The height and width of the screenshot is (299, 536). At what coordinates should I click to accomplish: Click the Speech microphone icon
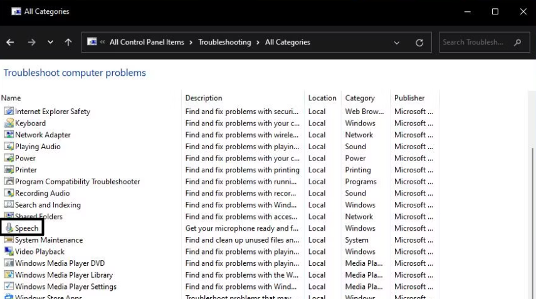point(9,228)
